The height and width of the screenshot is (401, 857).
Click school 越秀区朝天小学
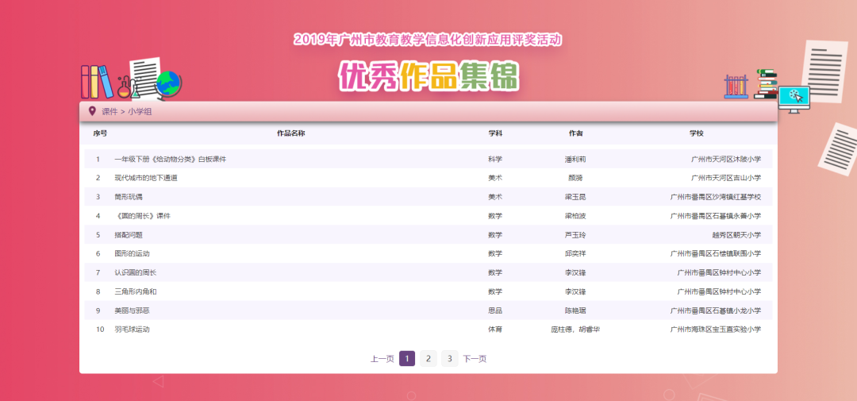tap(736, 235)
